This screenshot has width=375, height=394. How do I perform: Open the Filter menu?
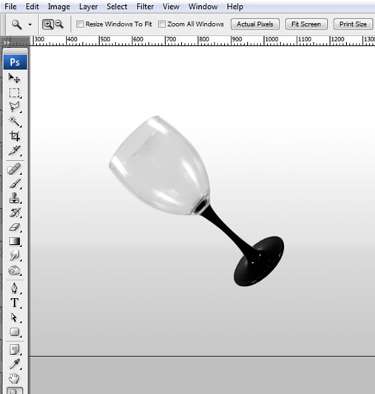[x=145, y=7]
